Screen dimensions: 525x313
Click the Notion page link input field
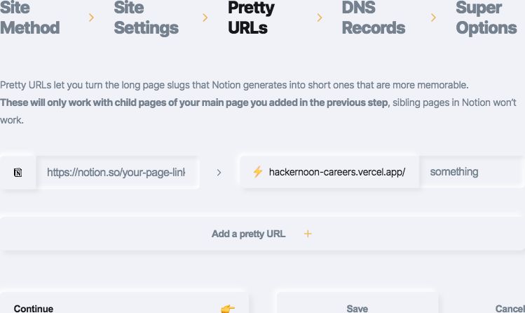tap(116, 172)
